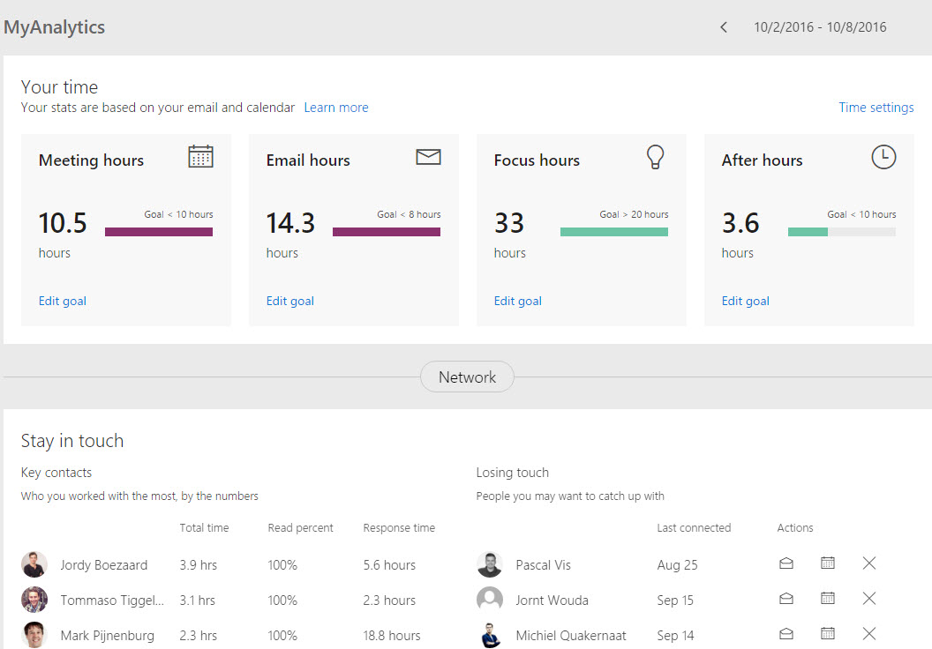Image resolution: width=932 pixels, height=649 pixels.
Task: Click the Meeting hours calendar icon
Action: click(200, 157)
